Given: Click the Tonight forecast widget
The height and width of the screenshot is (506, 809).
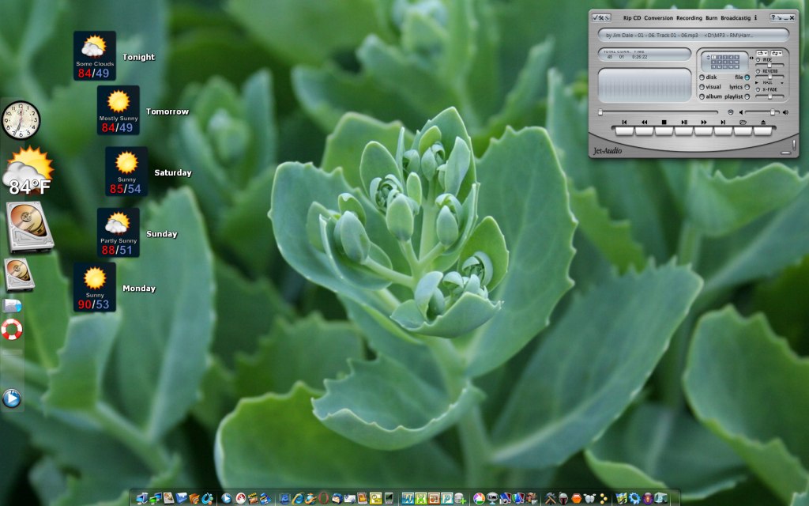Looking at the screenshot, I should 95,56.
